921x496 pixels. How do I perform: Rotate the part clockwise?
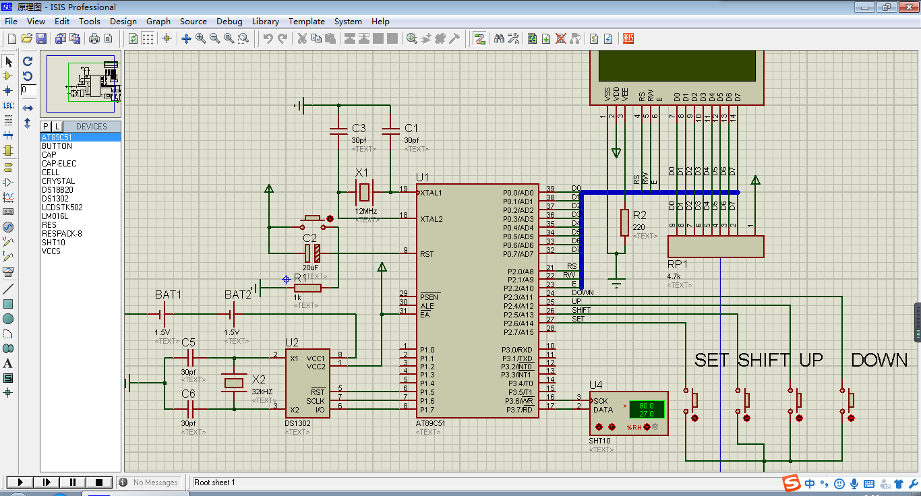click(28, 61)
